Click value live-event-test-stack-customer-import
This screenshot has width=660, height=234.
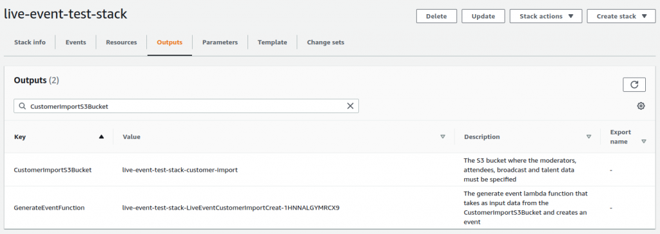click(x=180, y=170)
